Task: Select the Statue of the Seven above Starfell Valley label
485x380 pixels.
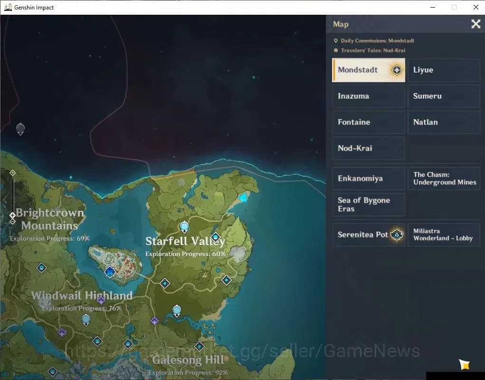Action: (184, 227)
